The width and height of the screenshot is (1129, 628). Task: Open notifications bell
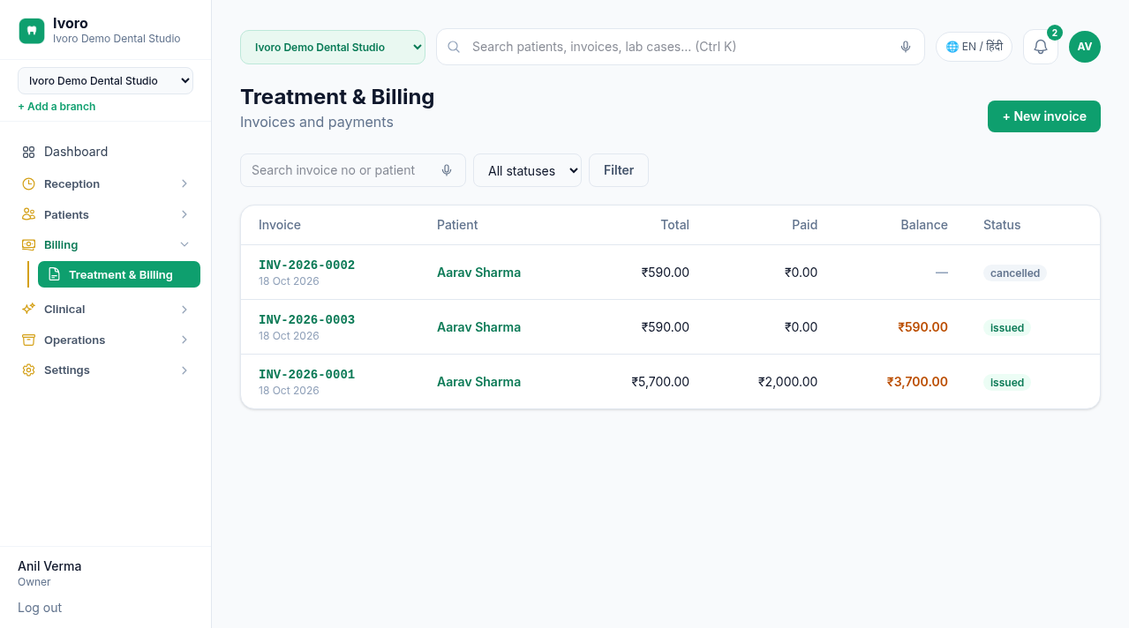click(1041, 47)
